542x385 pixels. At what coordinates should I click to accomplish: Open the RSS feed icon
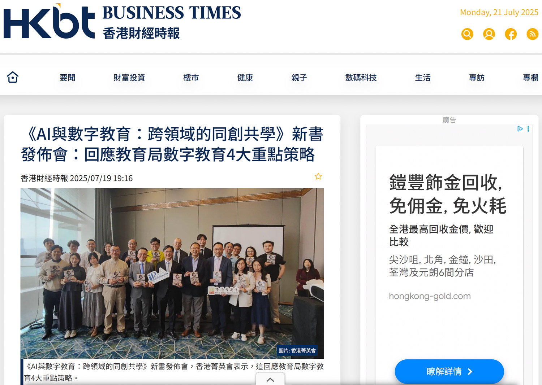coord(532,34)
